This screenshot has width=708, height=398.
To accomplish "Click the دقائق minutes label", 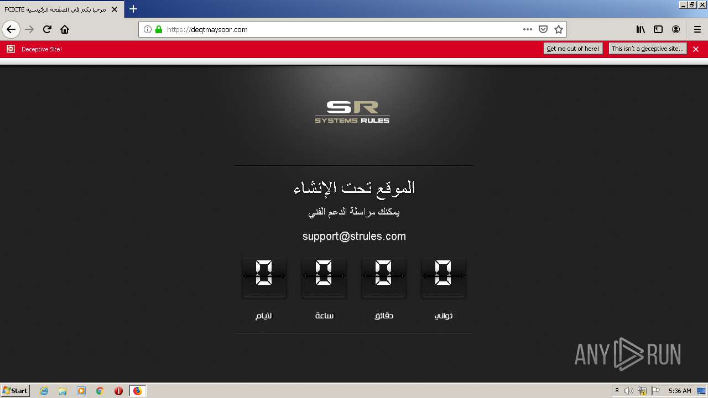I will [x=384, y=316].
